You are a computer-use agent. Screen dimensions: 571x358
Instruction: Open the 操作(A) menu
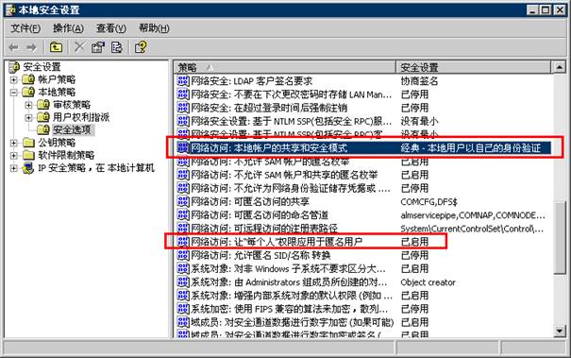68,28
